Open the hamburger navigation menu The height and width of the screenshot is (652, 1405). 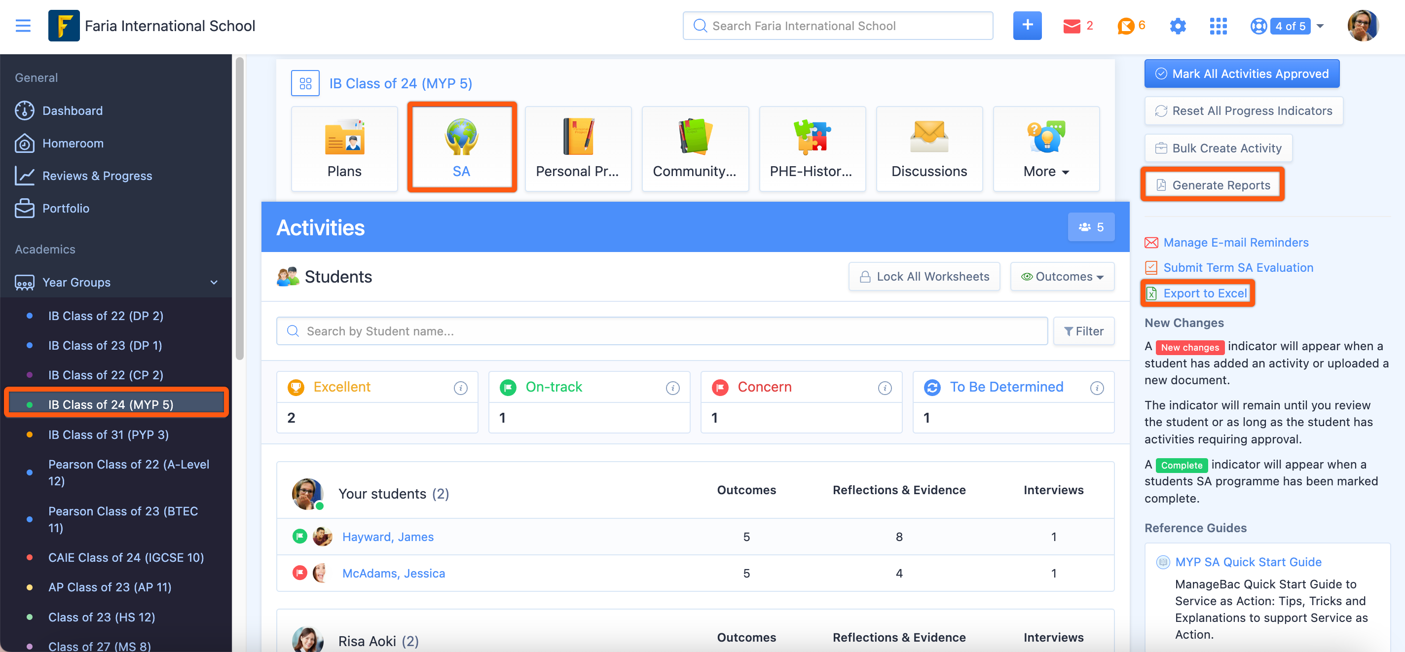tap(23, 26)
